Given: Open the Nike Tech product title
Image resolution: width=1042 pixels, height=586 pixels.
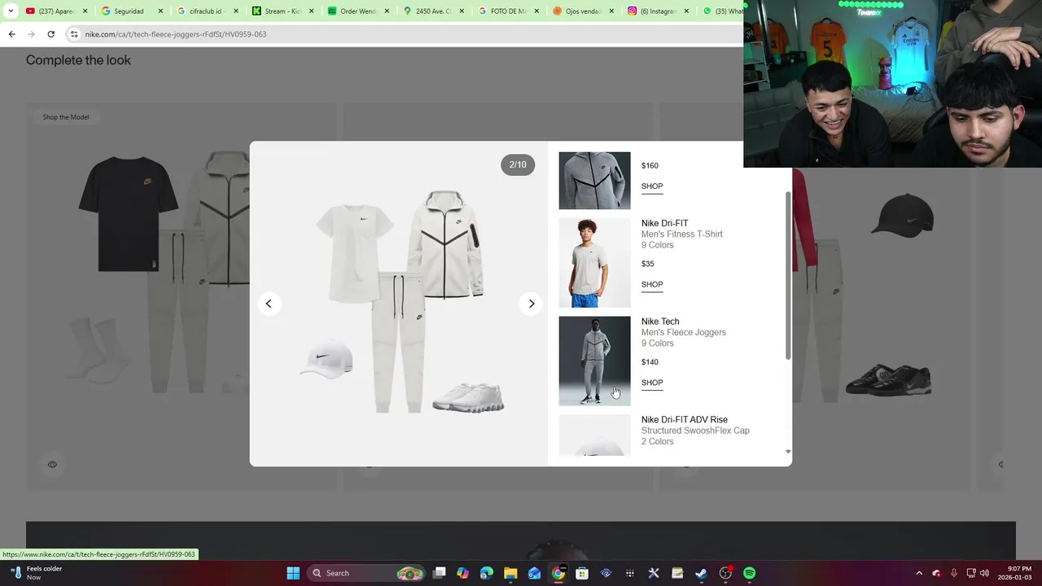Looking at the screenshot, I should 660,321.
